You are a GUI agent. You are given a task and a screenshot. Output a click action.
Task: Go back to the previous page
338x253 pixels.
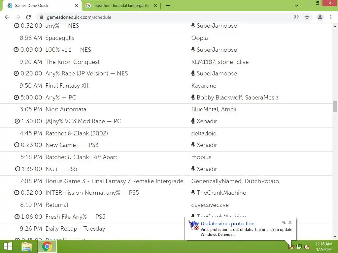tap(7, 17)
